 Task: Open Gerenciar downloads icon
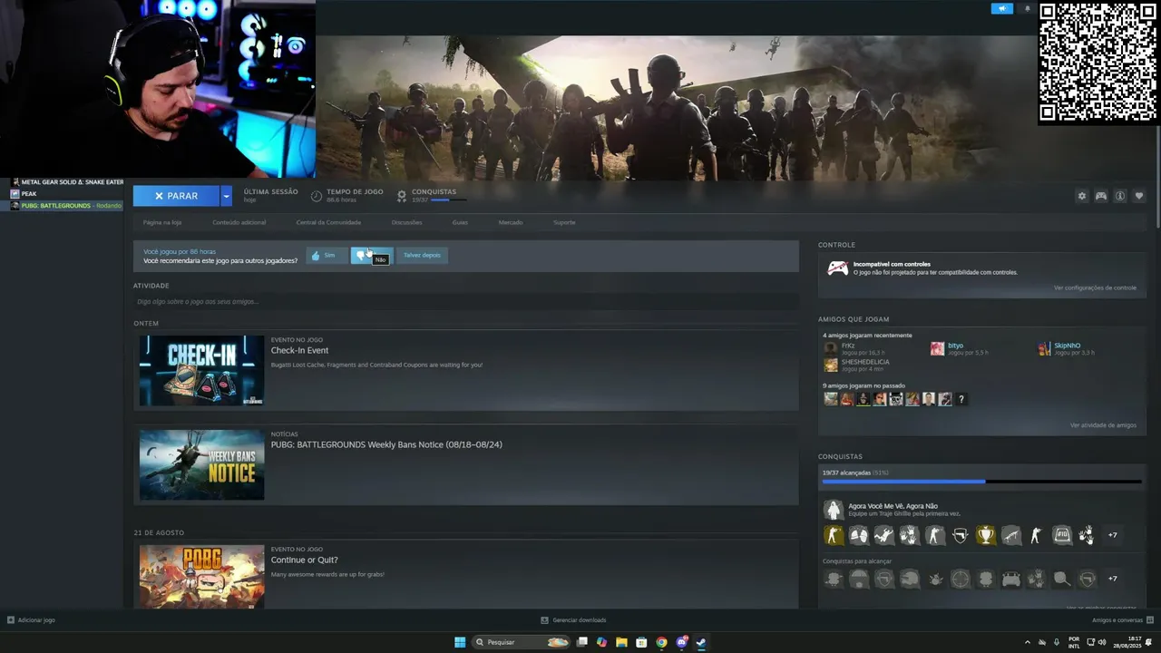(x=544, y=620)
